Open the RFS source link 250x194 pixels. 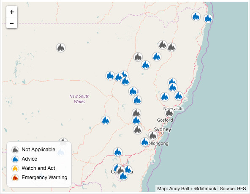pos(242,189)
